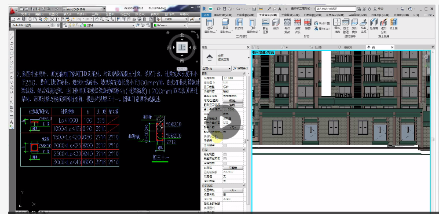Image resolution: width=439 pixels, height=214 pixels.
Task: Click the ribbon tool with blue rectangle plan icon
Action: click(265, 25)
